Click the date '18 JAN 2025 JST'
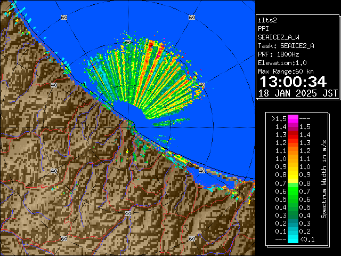 (x=298, y=93)
